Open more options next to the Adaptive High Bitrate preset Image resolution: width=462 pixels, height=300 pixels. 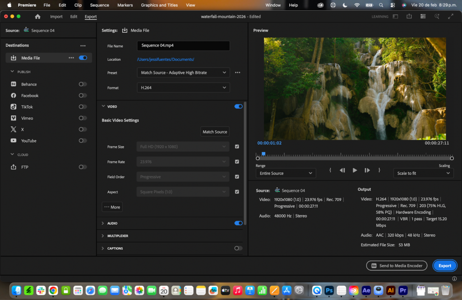(237, 72)
